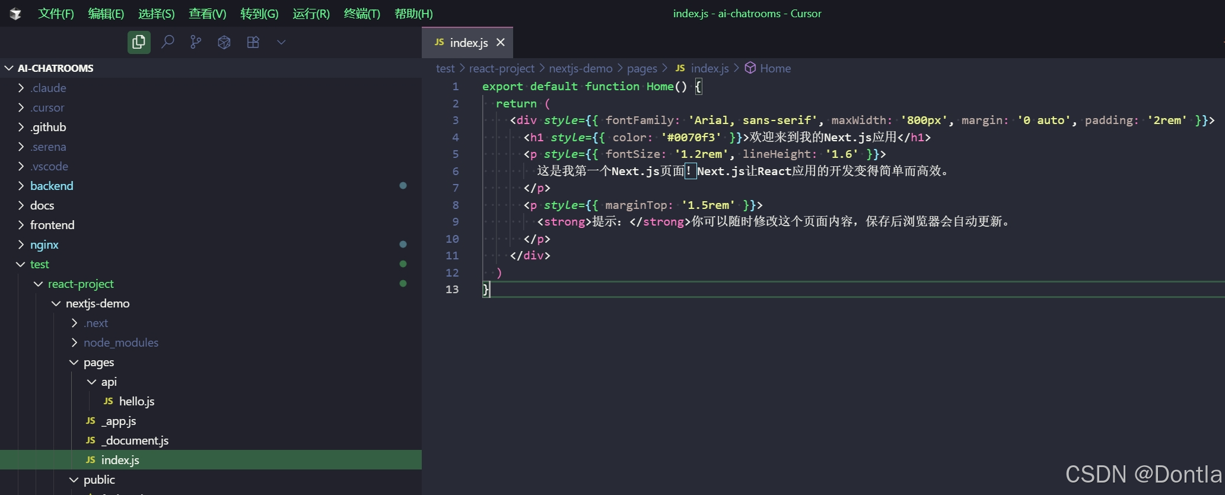
Task: Expand the .github folder
Action: (x=211, y=127)
